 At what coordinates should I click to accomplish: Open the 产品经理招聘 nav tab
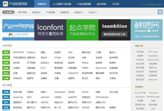pyautogui.click(x=84, y=4)
